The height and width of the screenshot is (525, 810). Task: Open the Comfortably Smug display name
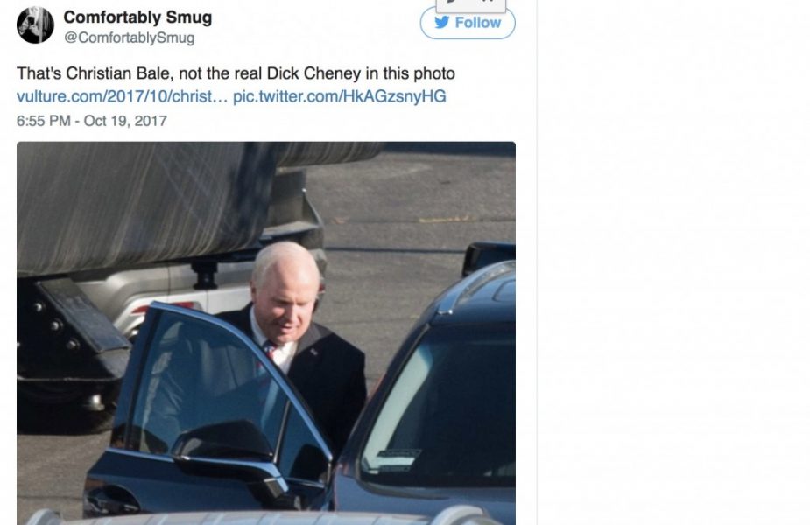[x=137, y=17]
